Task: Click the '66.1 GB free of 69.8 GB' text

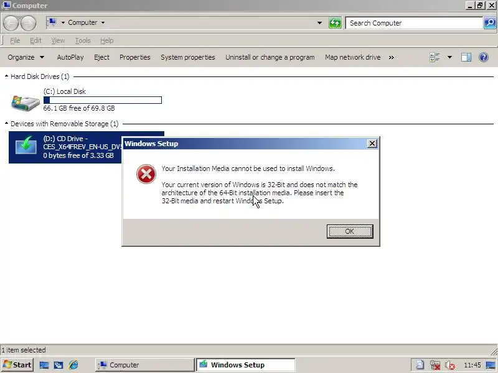Action: click(79, 108)
